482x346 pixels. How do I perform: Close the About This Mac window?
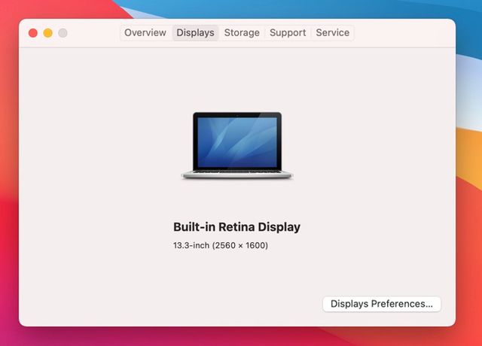[x=33, y=33]
